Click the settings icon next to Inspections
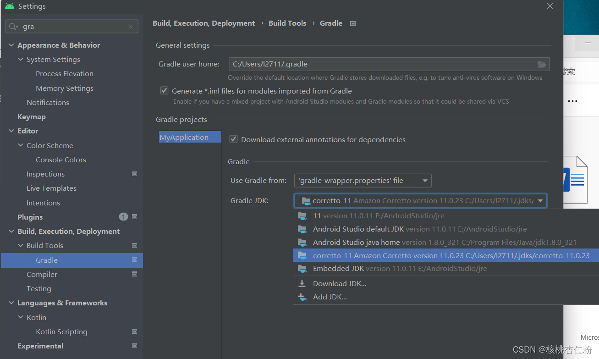 (134, 174)
